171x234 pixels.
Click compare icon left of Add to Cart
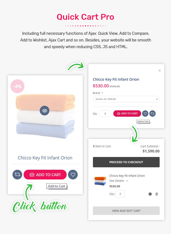(17, 175)
